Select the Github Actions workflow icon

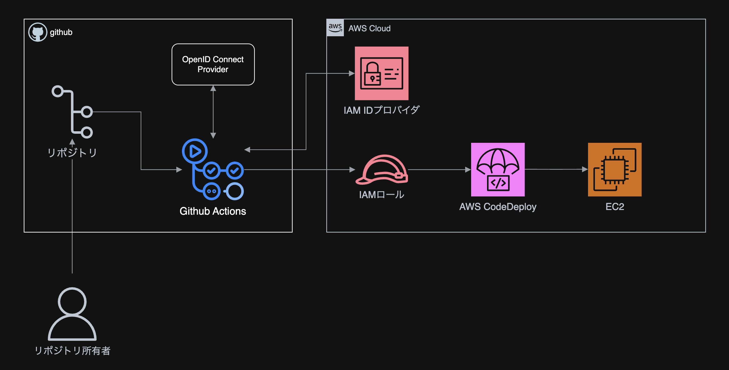[213, 169]
